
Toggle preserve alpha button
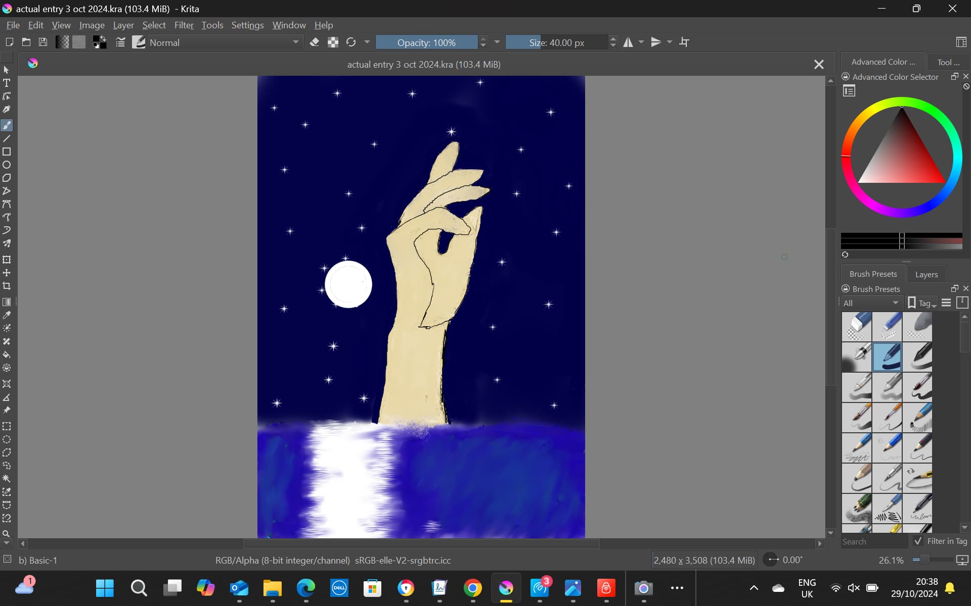click(x=333, y=42)
